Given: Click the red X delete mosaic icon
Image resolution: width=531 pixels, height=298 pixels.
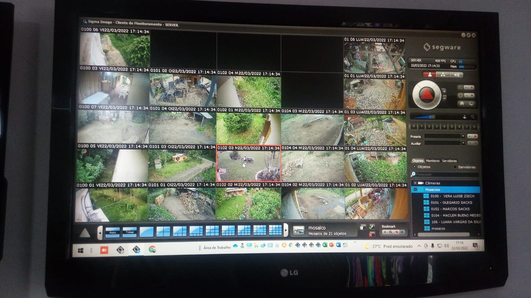Looking at the screenshot, I should coord(371,234).
